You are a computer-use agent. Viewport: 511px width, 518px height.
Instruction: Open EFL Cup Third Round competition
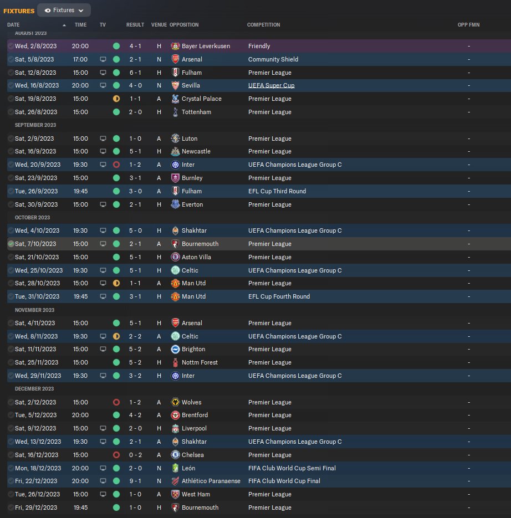[277, 191]
